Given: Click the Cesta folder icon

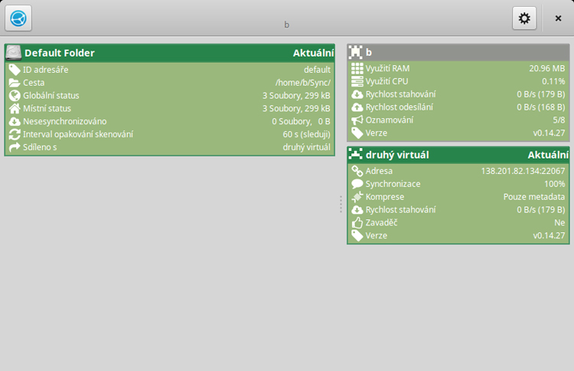Looking at the screenshot, I should coord(15,83).
